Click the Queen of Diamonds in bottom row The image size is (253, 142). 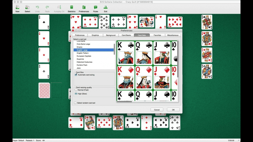(90, 123)
